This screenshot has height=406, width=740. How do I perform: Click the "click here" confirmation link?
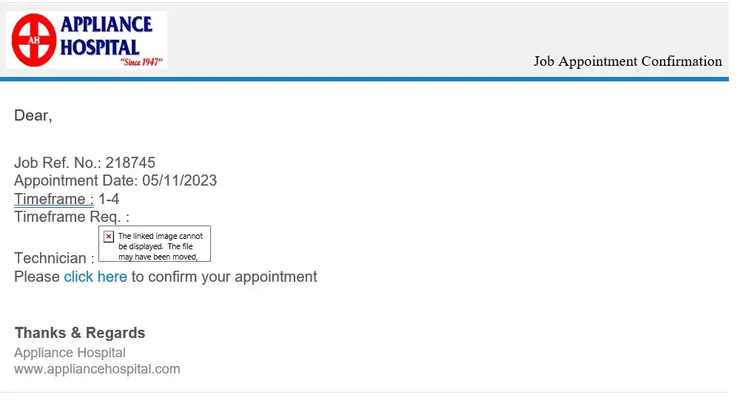coord(95,277)
